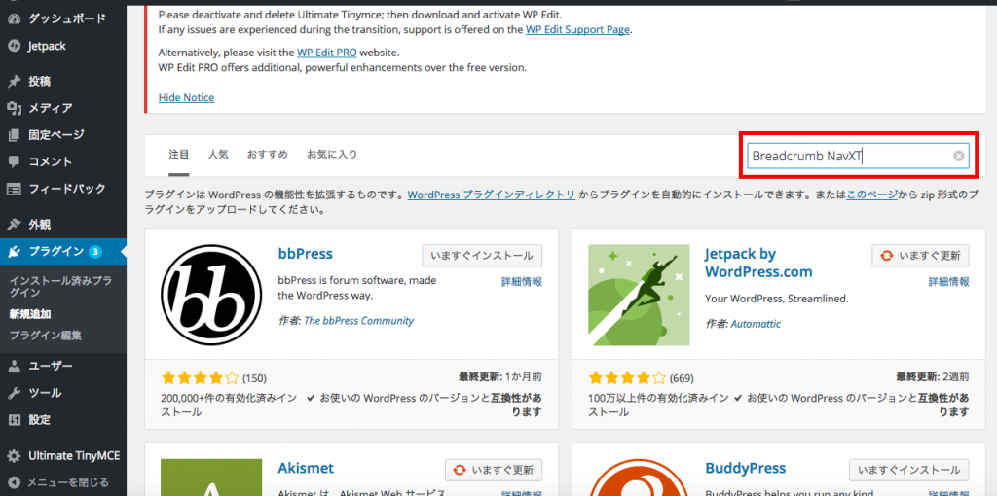
Task: Update Jetpack with いますぐ更新 button
Action: click(x=921, y=256)
